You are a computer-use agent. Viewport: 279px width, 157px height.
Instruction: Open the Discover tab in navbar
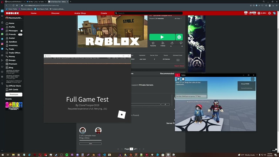pyautogui.click(x=55, y=13)
